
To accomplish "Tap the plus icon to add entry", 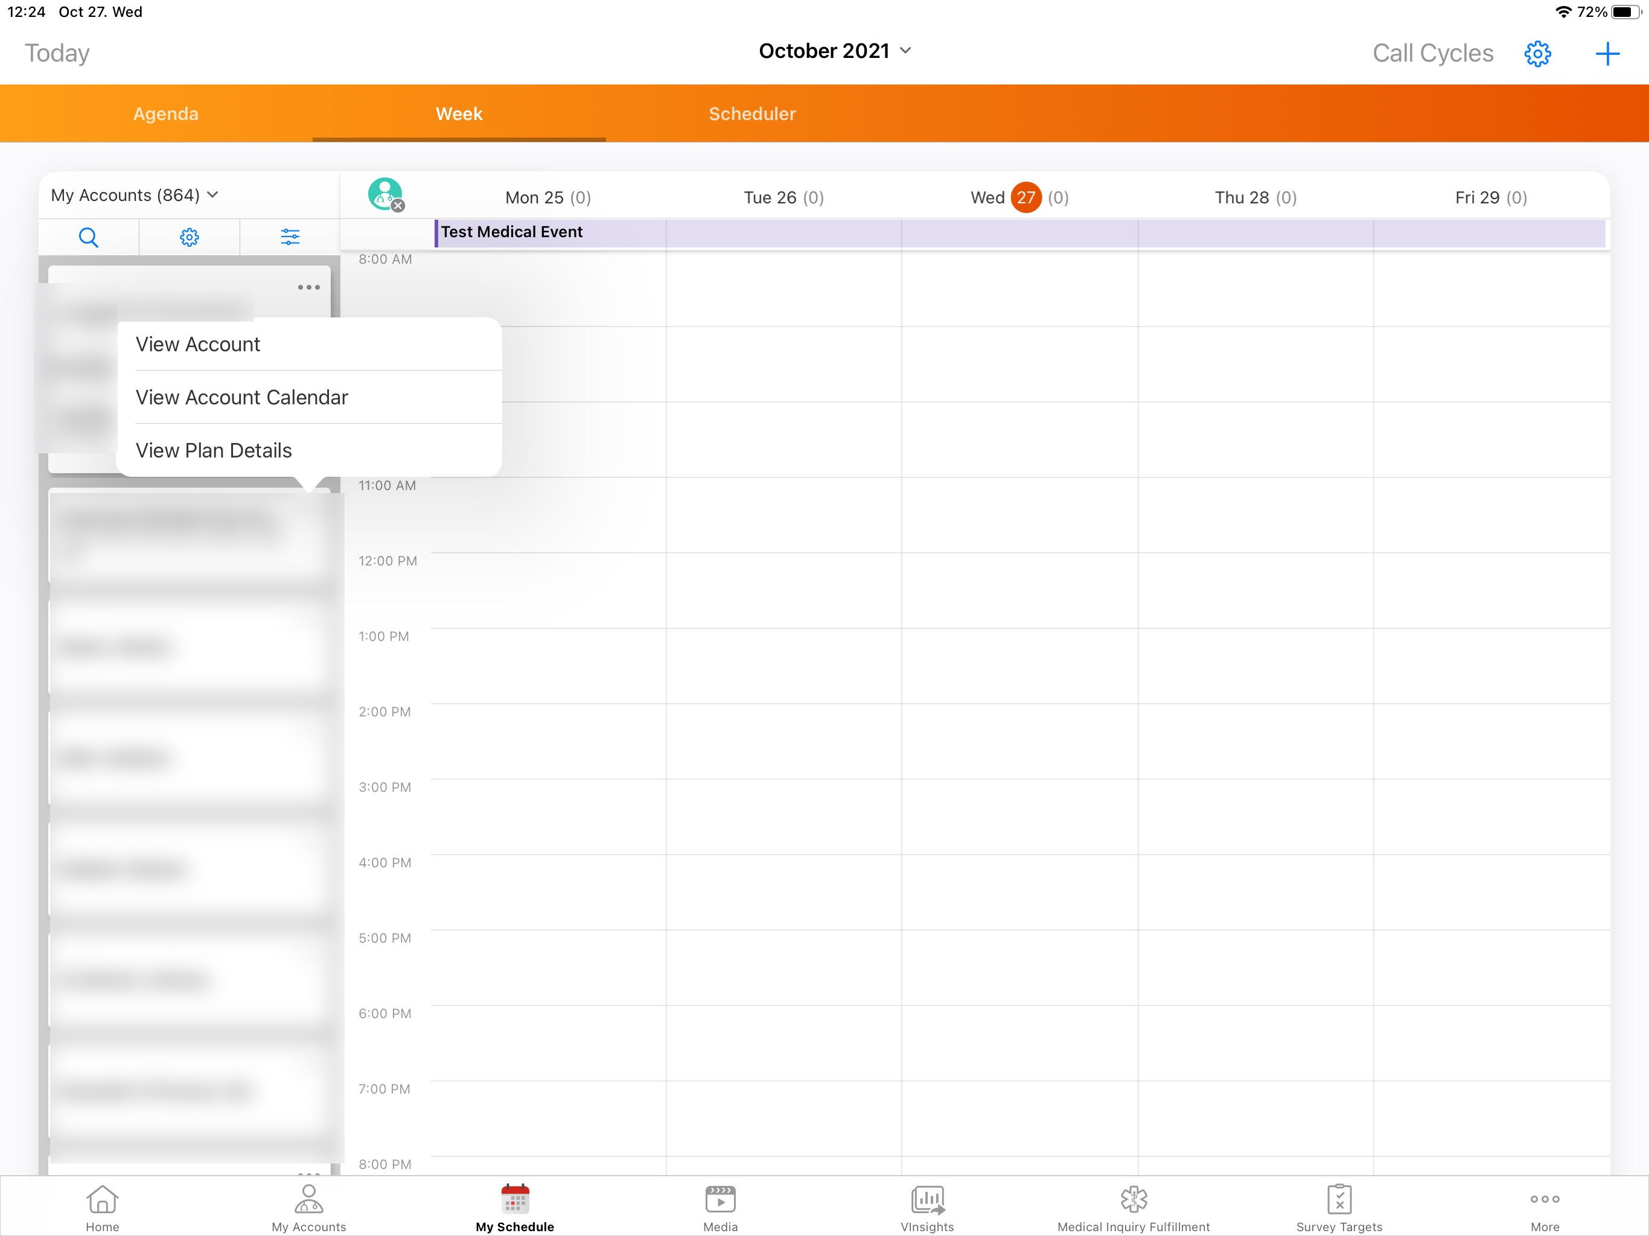I will point(1607,54).
